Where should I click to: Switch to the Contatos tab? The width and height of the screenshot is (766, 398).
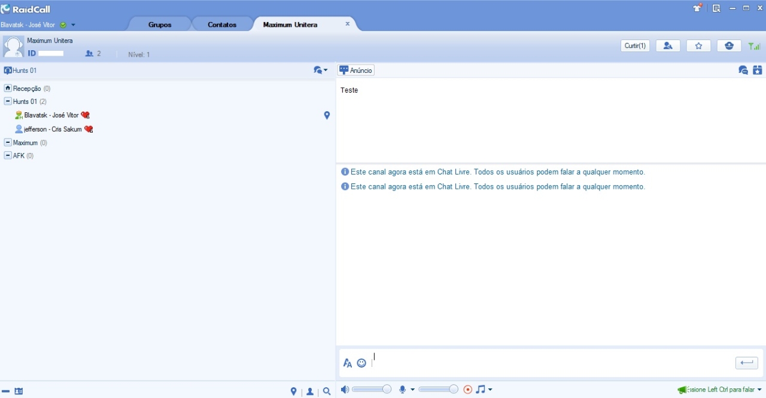click(x=222, y=25)
